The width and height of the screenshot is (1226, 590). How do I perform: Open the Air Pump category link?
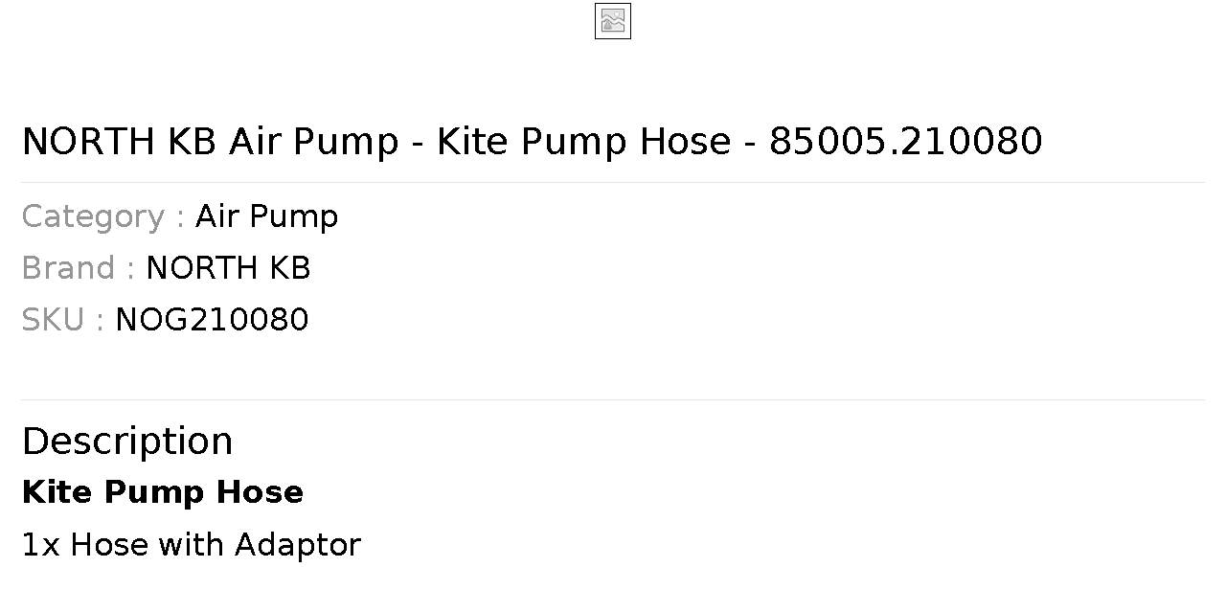(266, 216)
